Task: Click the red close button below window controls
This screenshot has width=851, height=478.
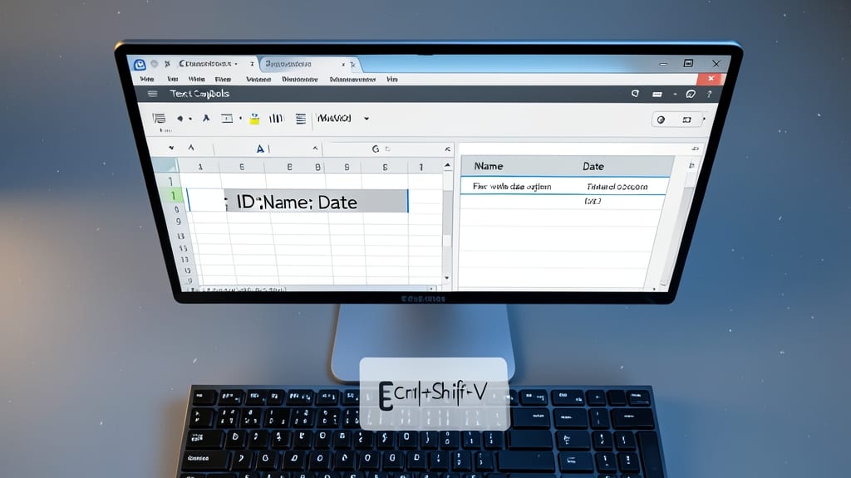Action: coord(711,79)
